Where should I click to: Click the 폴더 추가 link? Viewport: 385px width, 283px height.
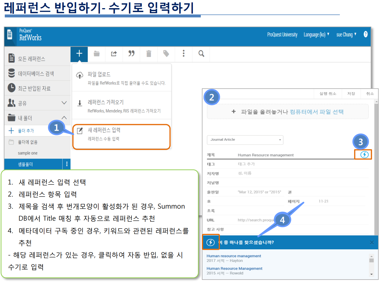click(x=26, y=131)
